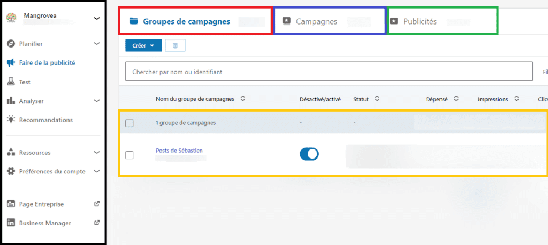Click the Test flask icon
This screenshot has width=548, height=245.
(x=11, y=82)
